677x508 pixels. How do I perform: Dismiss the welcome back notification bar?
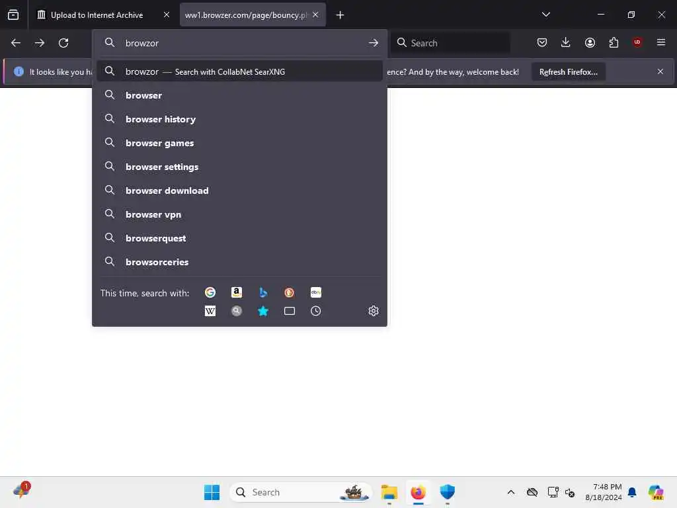coord(660,71)
